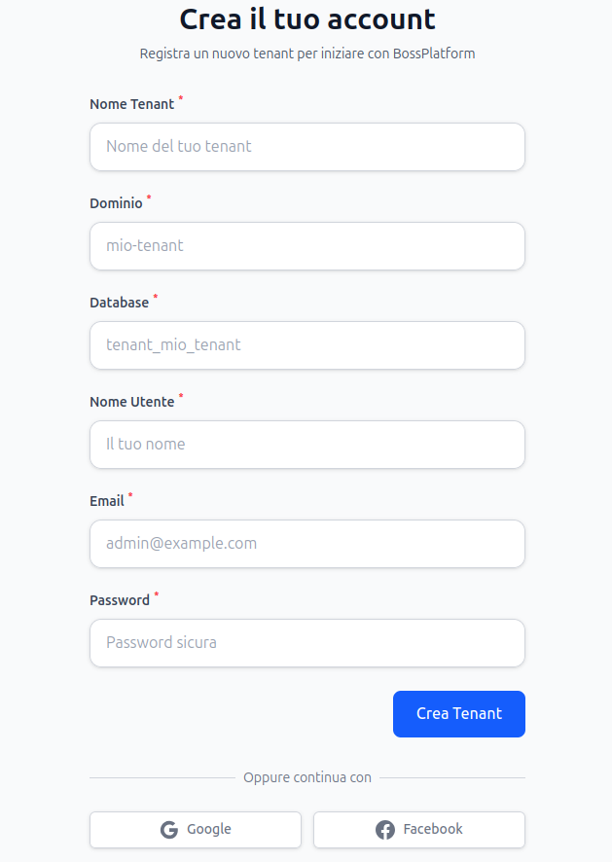
Task: Click the Facebook logo icon
Action: 385,830
